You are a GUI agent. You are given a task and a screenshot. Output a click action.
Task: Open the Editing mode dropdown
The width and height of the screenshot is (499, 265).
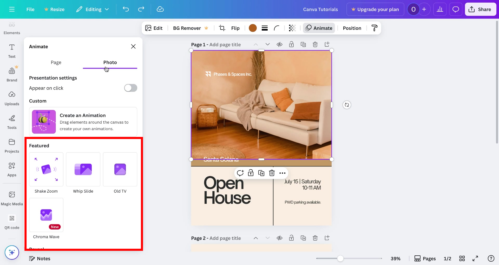click(93, 9)
